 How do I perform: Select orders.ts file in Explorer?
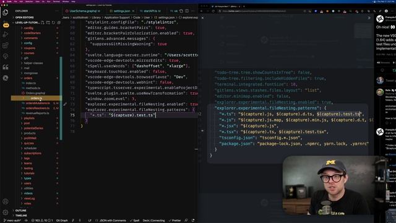[37, 98]
